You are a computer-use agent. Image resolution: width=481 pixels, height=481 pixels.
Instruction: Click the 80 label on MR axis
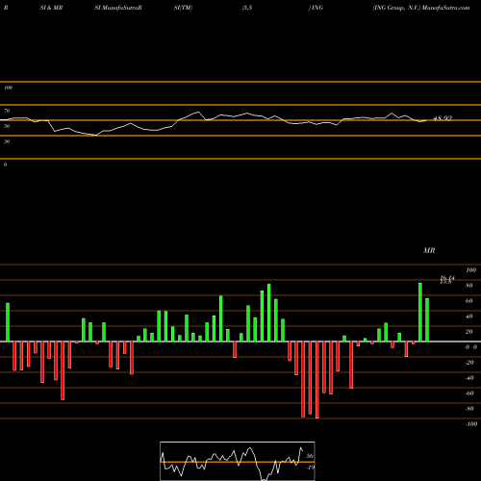[x=469, y=286]
